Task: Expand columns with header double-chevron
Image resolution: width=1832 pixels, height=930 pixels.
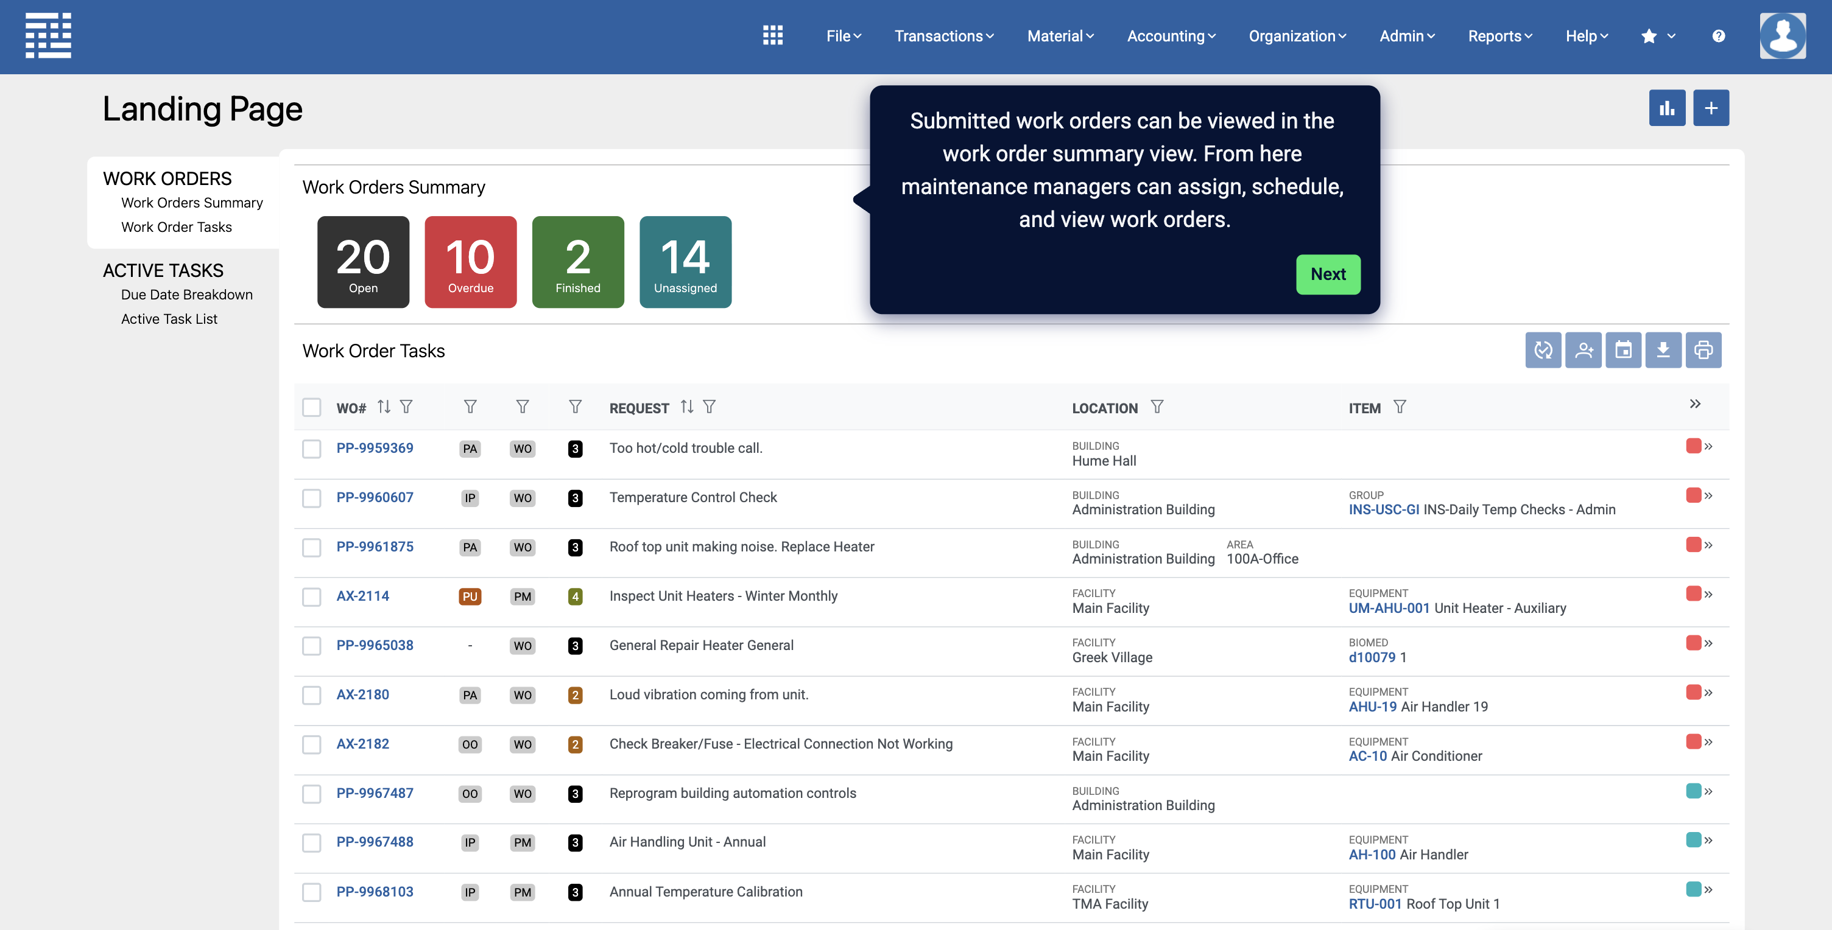Action: [1695, 404]
